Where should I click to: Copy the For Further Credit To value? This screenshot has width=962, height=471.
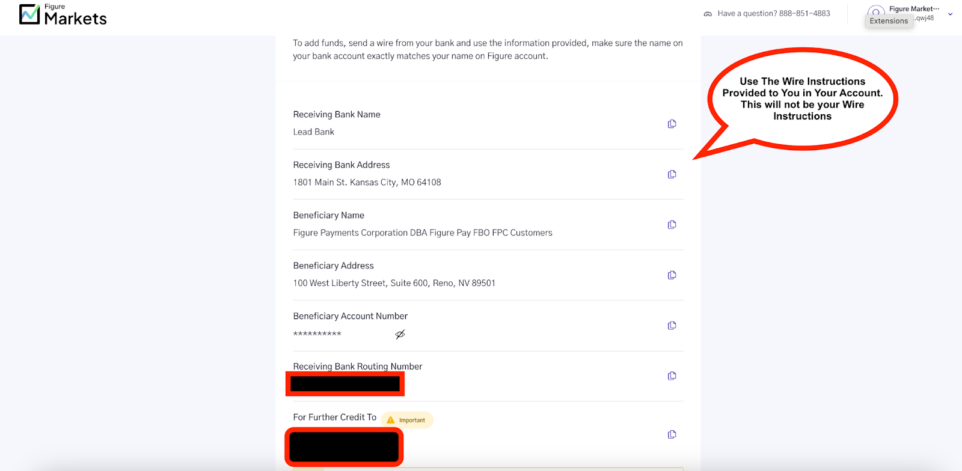(x=672, y=434)
